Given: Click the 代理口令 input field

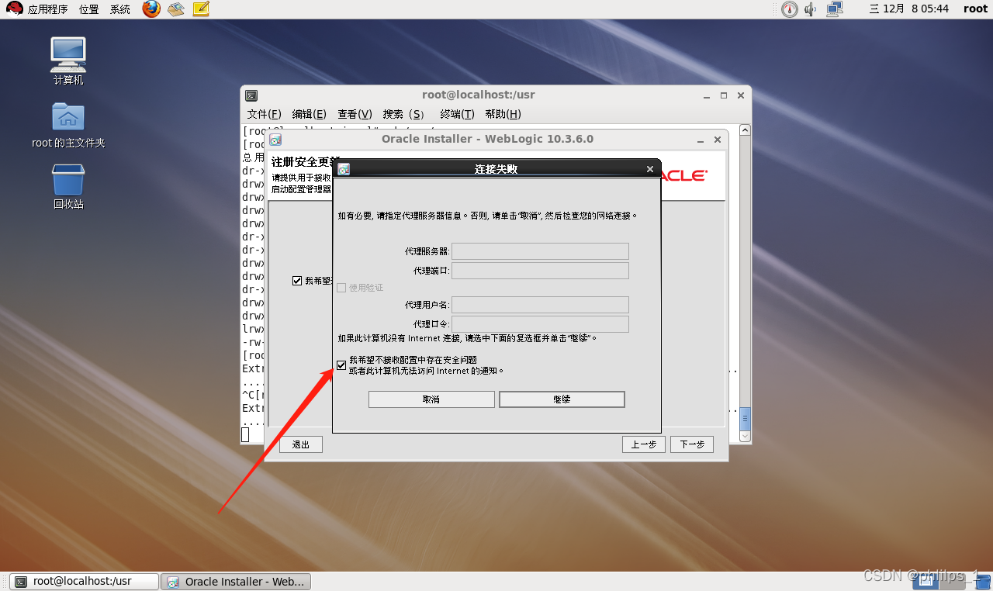Looking at the screenshot, I should pyautogui.click(x=540, y=324).
